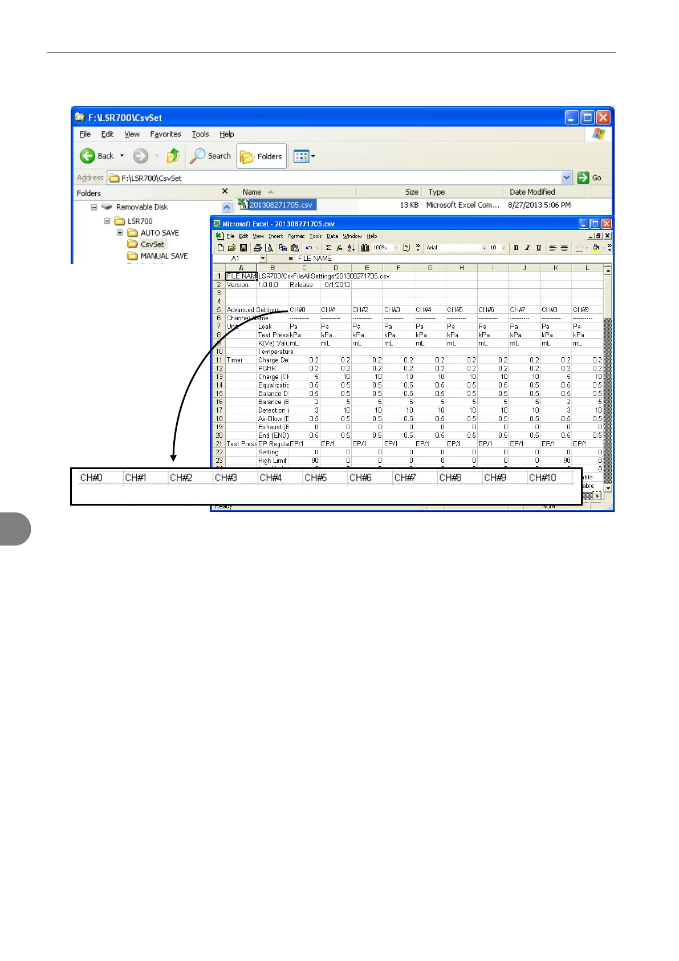
Task: Open the Undo history dropdown arrow
Action: (317, 248)
